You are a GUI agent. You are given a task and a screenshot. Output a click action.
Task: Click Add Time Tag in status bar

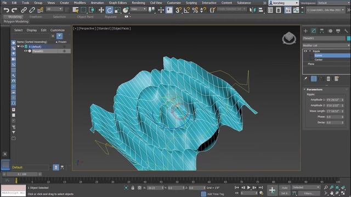click(216, 194)
